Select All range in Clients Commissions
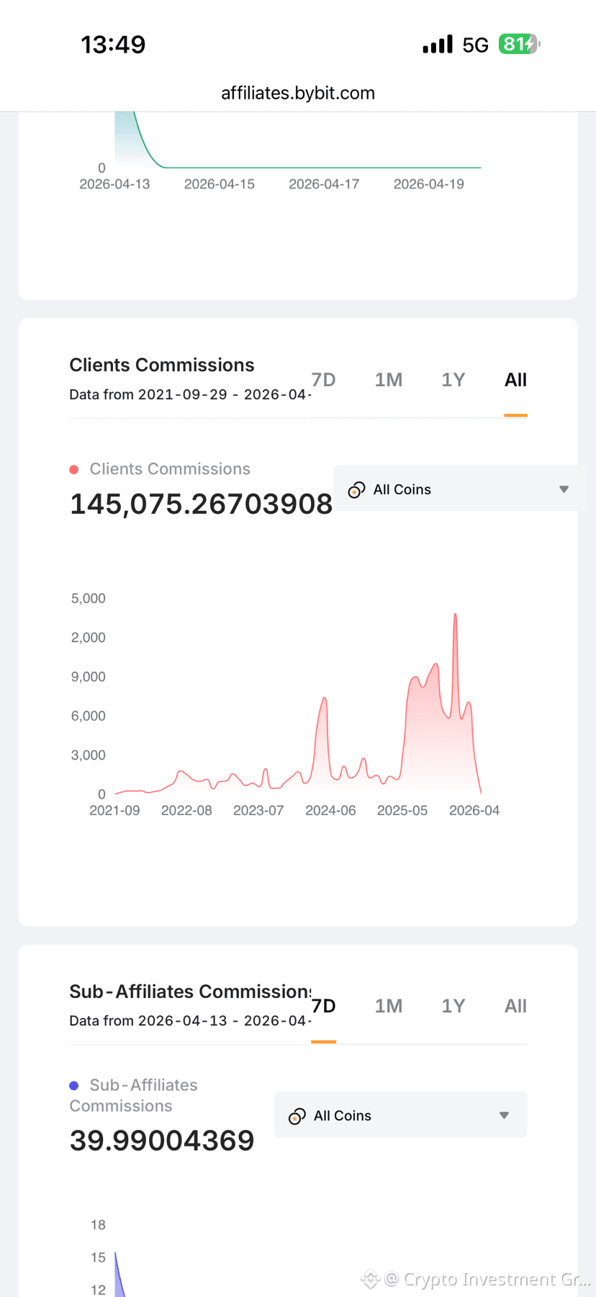 point(515,380)
